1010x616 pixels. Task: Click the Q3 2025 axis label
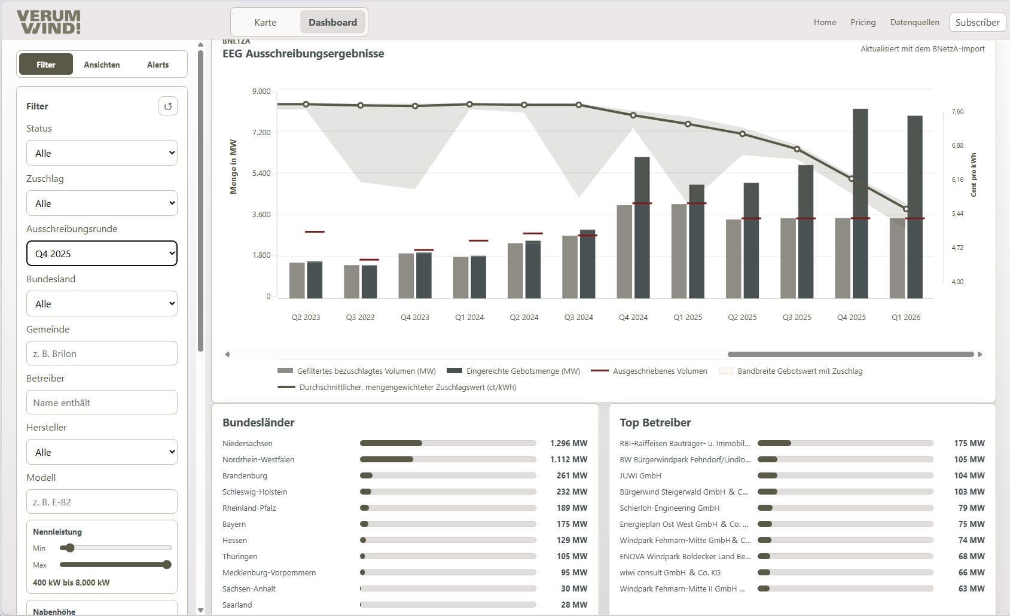coord(797,317)
